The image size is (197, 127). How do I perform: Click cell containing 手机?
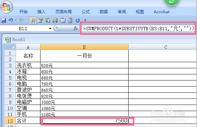click(28, 114)
